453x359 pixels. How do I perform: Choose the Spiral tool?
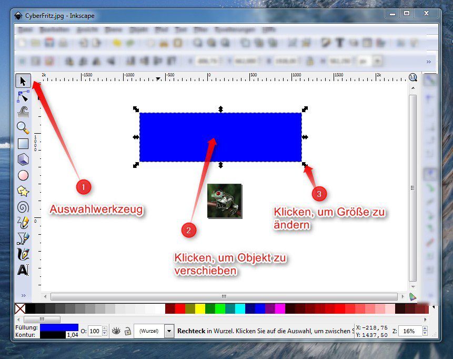tap(22, 206)
